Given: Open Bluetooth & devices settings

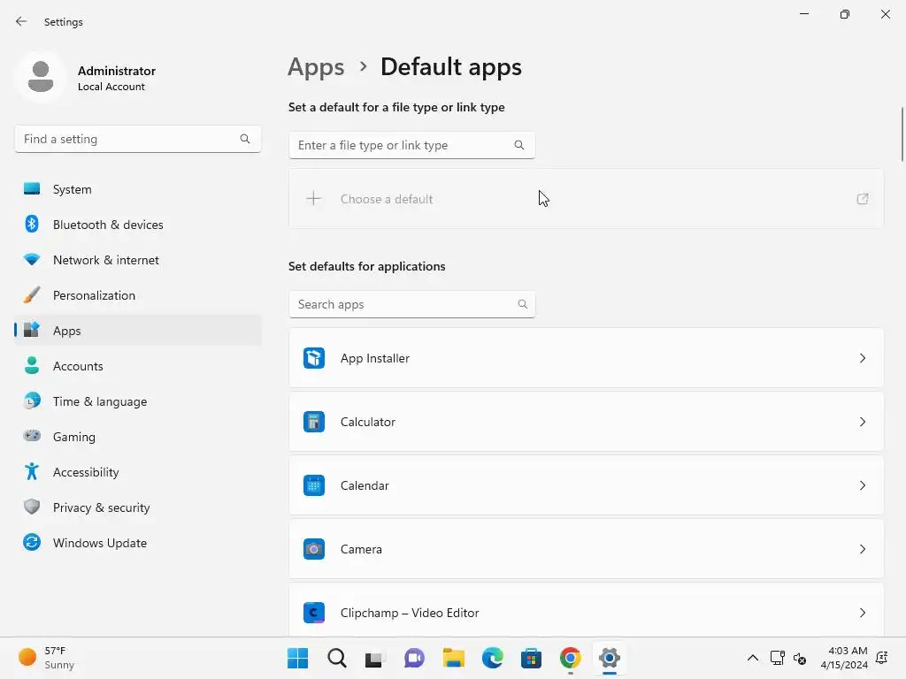Looking at the screenshot, I should (x=137, y=225).
